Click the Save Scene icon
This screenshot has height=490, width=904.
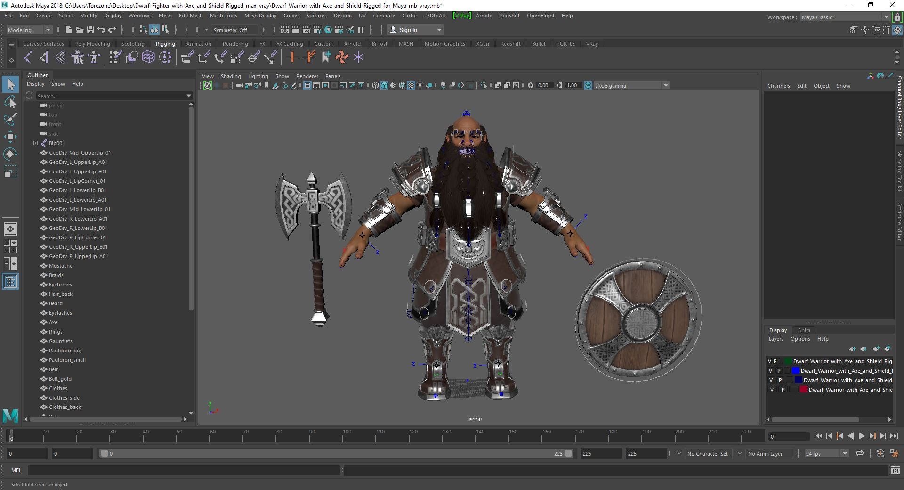(90, 30)
